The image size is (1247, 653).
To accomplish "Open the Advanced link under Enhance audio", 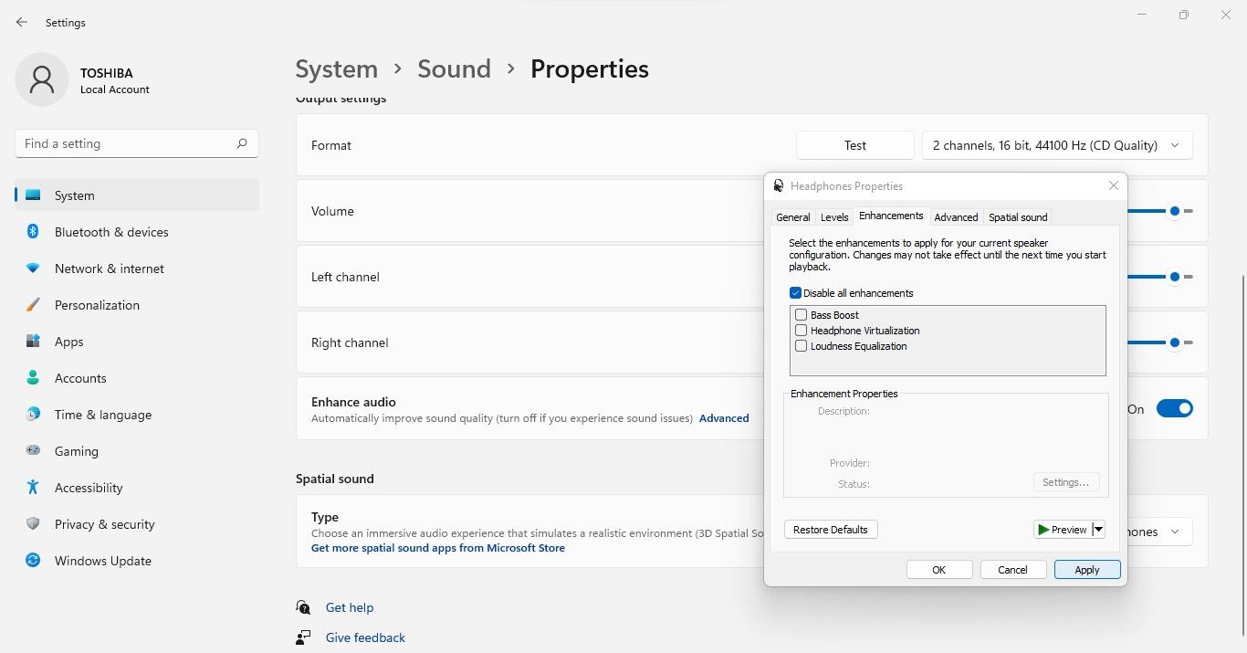I will pos(724,418).
